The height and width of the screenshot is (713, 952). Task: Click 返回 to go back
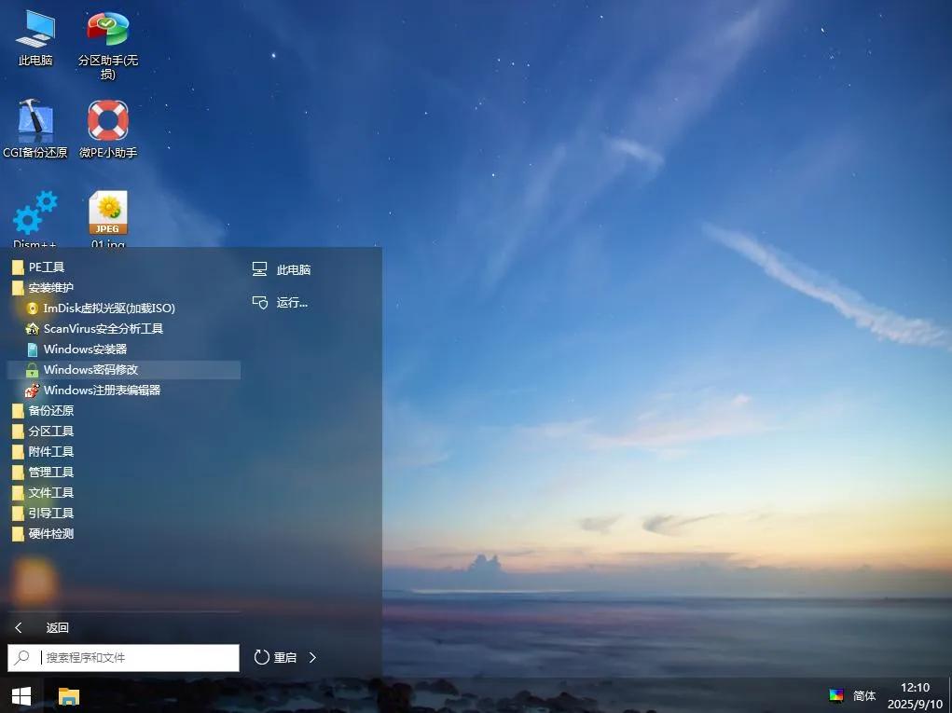point(56,628)
